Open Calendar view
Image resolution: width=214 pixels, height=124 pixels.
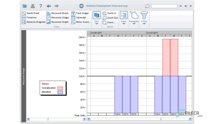[79, 18]
